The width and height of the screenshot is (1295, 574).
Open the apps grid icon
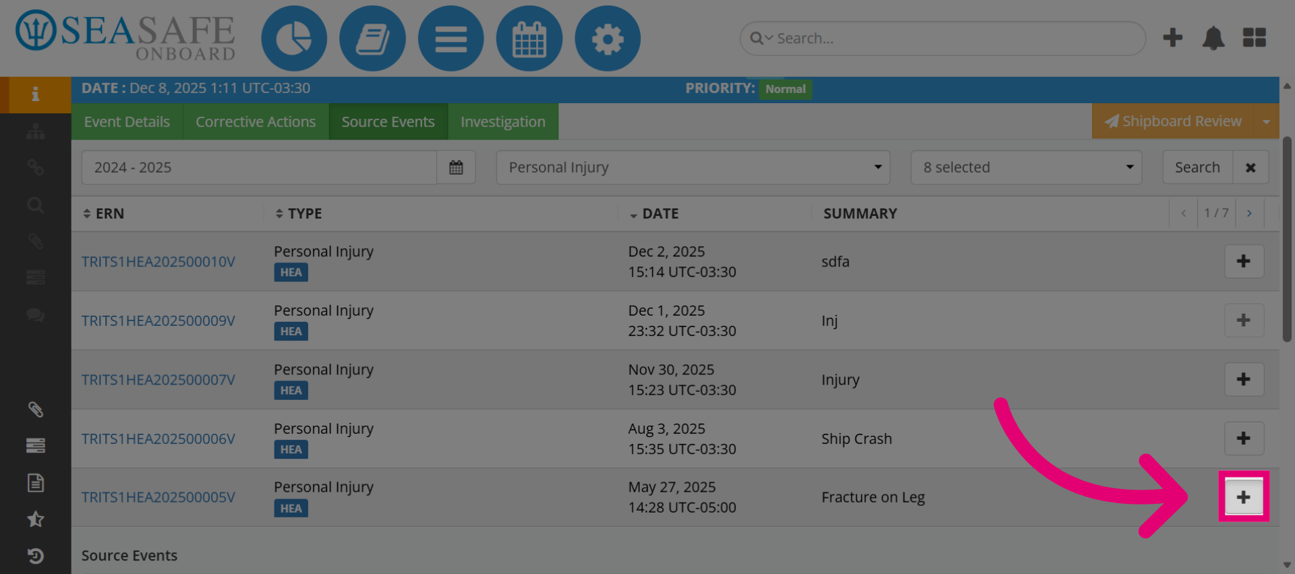coord(1255,38)
